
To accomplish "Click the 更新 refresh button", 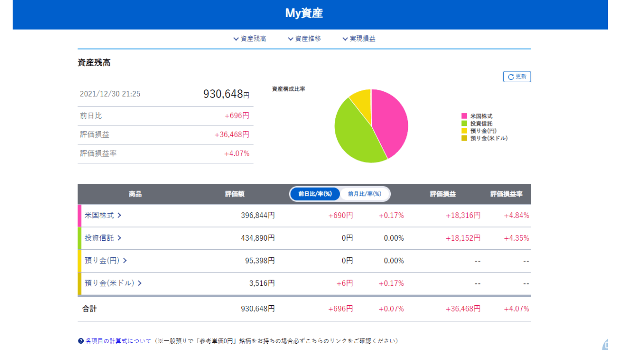I will pyautogui.click(x=517, y=77).
